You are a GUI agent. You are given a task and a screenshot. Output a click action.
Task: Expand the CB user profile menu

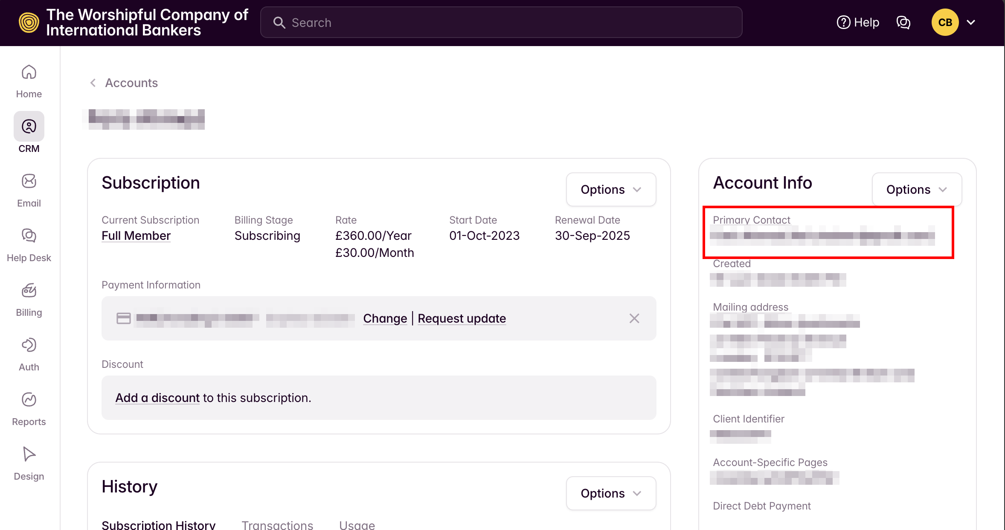tap(954, 22)
